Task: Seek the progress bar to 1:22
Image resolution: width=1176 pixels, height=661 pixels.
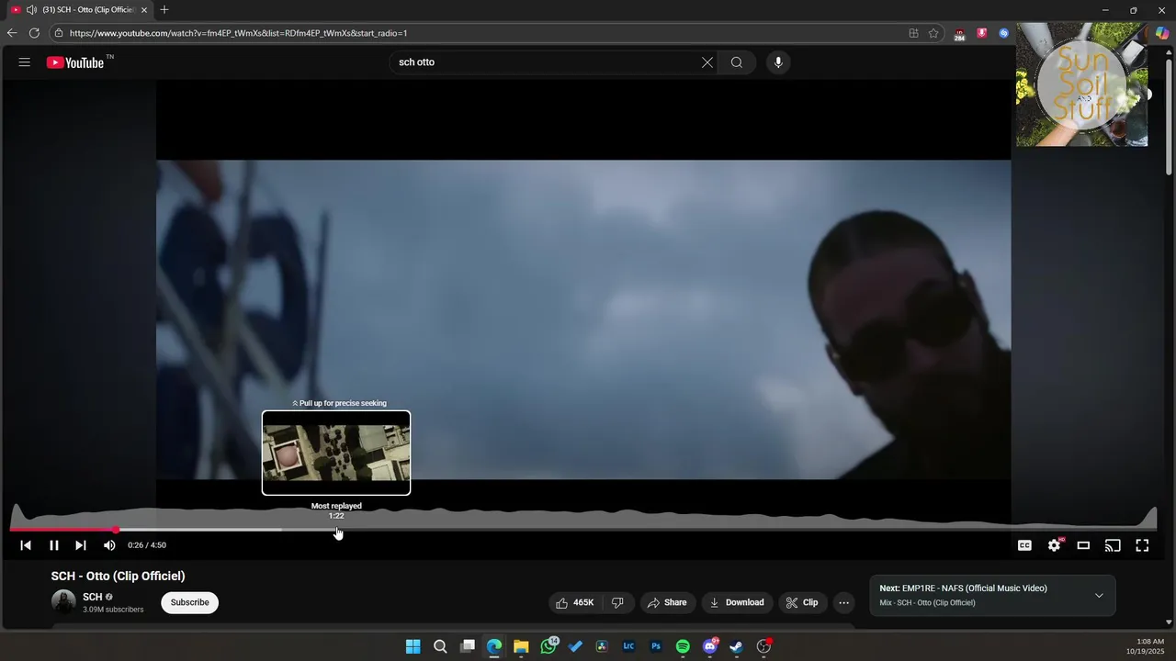Action: [336, 530]
